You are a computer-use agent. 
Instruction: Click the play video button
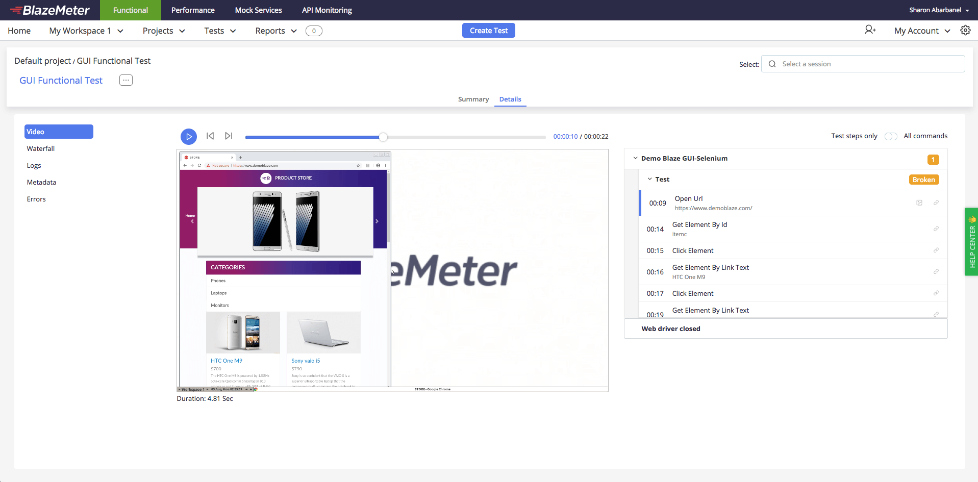click(x=189, y=136)
